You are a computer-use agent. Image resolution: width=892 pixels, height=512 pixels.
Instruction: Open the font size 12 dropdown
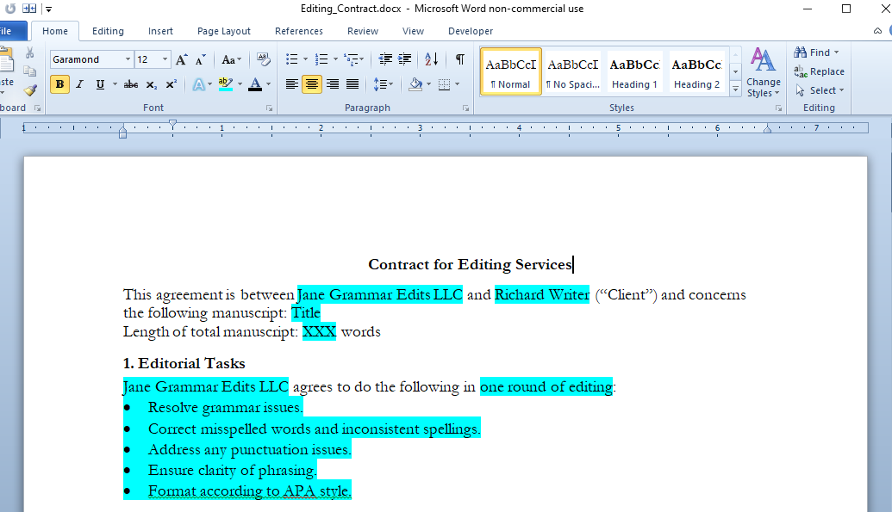click(x=165, y=59)
